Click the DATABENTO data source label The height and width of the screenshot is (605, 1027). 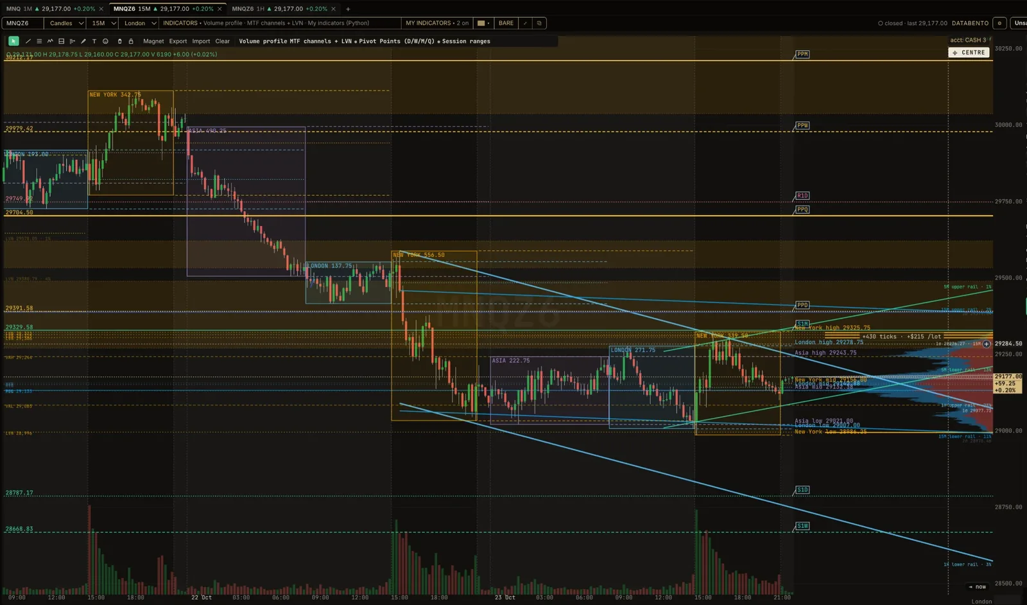point(970,23)
